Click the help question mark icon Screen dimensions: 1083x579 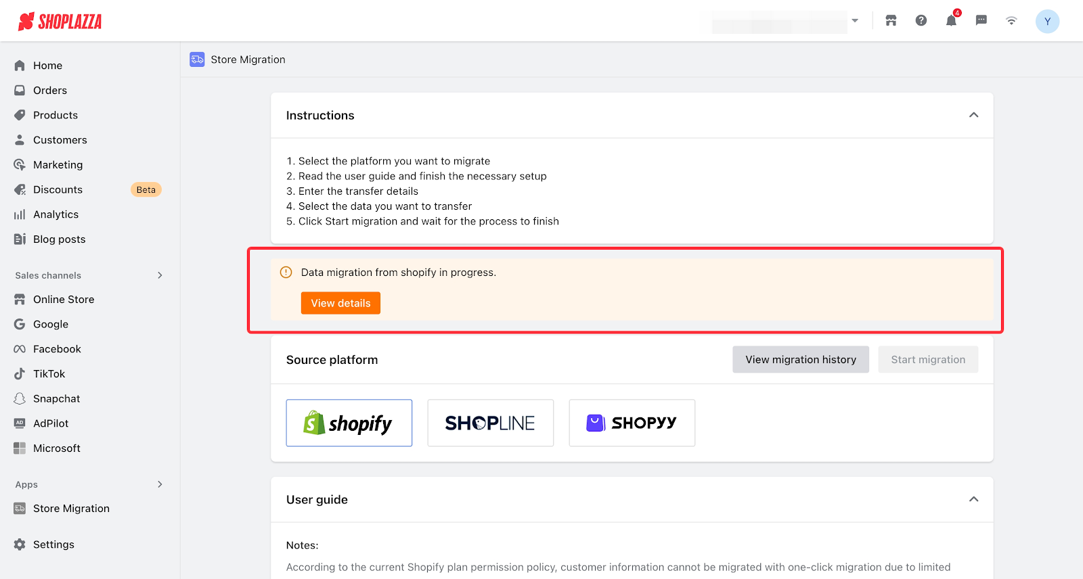click(x=921, y=21)
